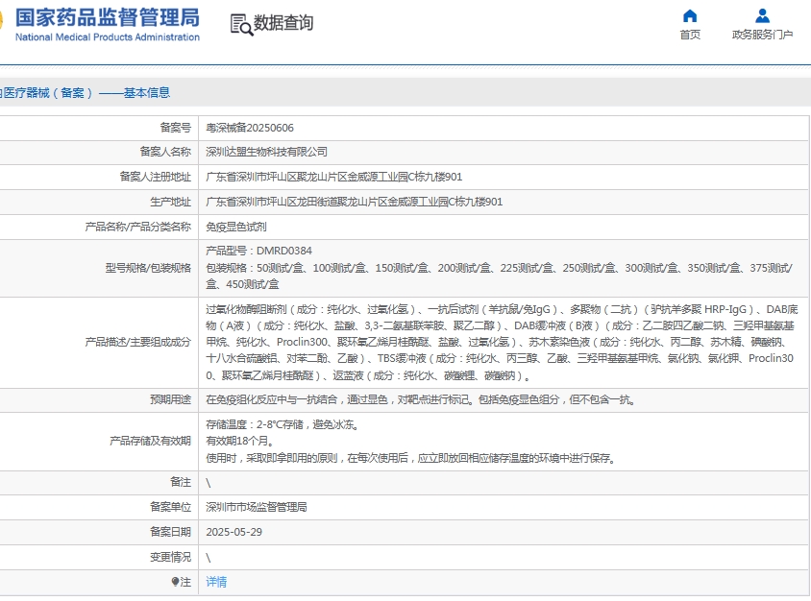811x601 pixels.
Task: Select the company name 深圳达盟生物科技有限公司
Action: [266, 152]
